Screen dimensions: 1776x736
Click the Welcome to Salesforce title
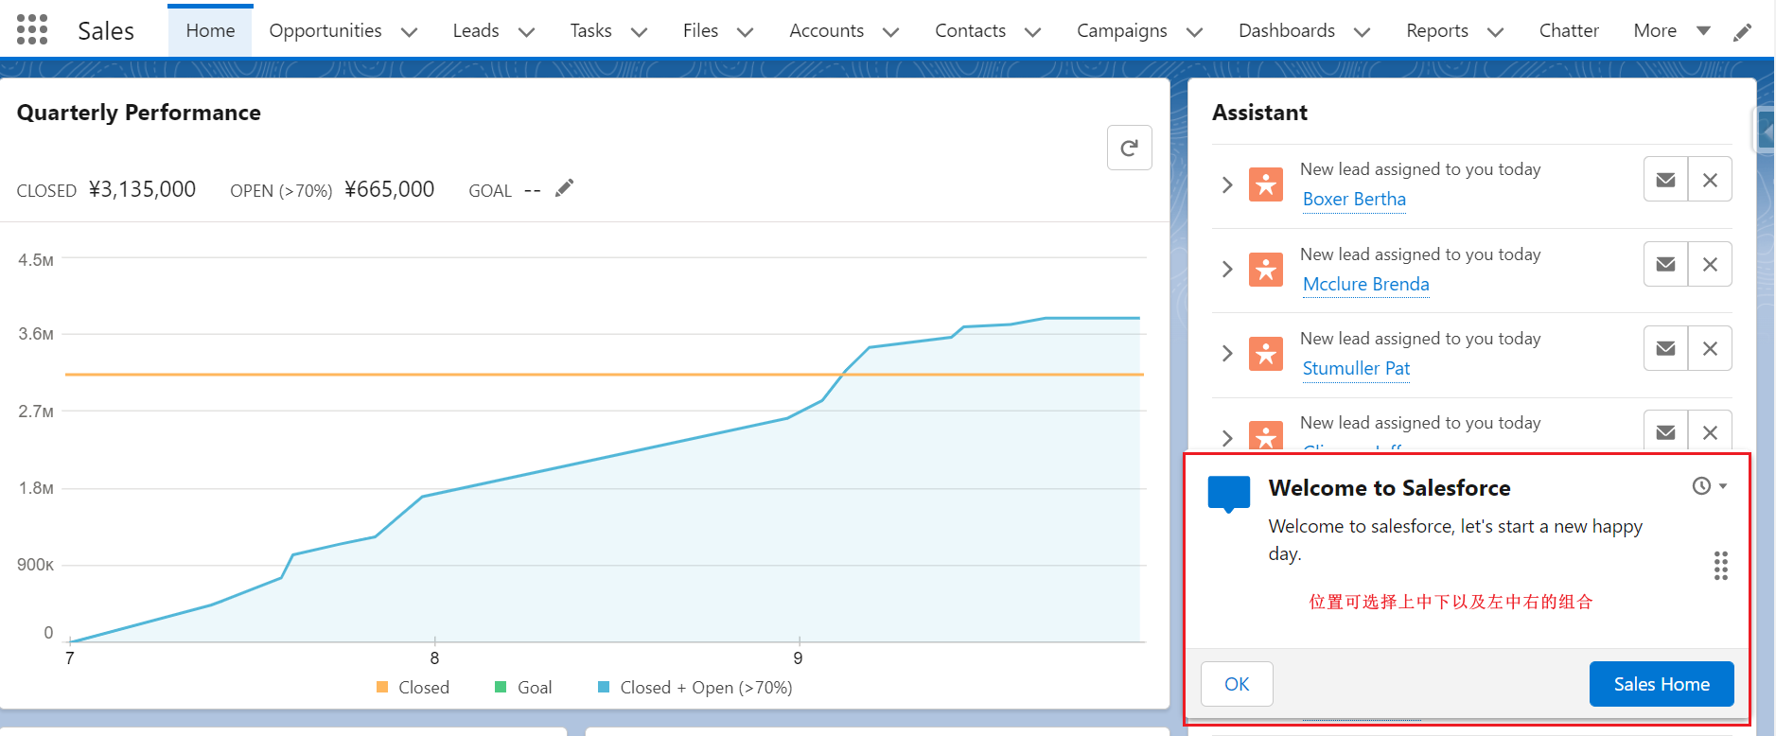[x=1389, y=488]
